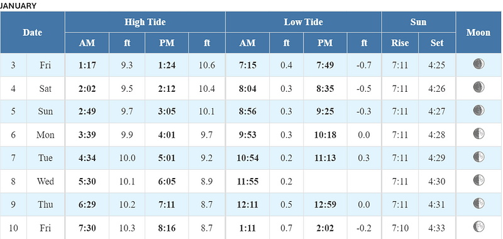Select the moon icon in the Sunday 5 row
The width and height of the screenshot is (503, 239).
coord(478,110)
